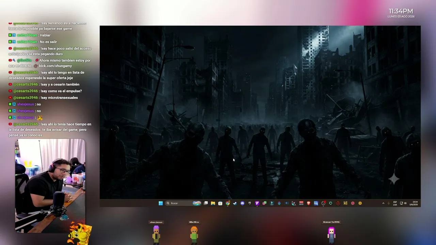Click the purple V icon in the taskbar

click(x=257, y=203)
